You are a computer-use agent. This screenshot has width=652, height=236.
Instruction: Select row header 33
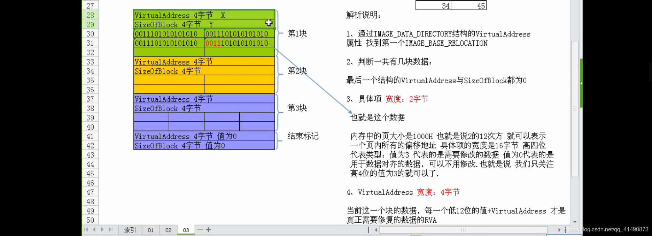90,62
